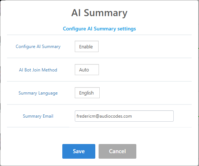Save the AI Summary settings
Image resolution: width=199 pixels, height=166 pixels.
pos(79,151)
